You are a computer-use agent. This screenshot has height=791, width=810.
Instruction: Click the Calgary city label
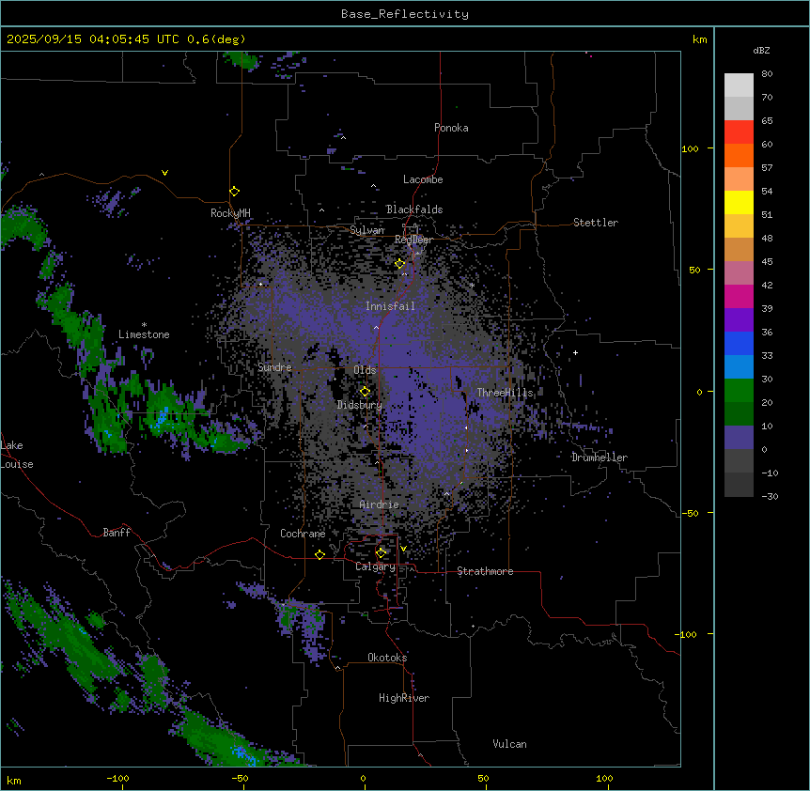point(376,566)
